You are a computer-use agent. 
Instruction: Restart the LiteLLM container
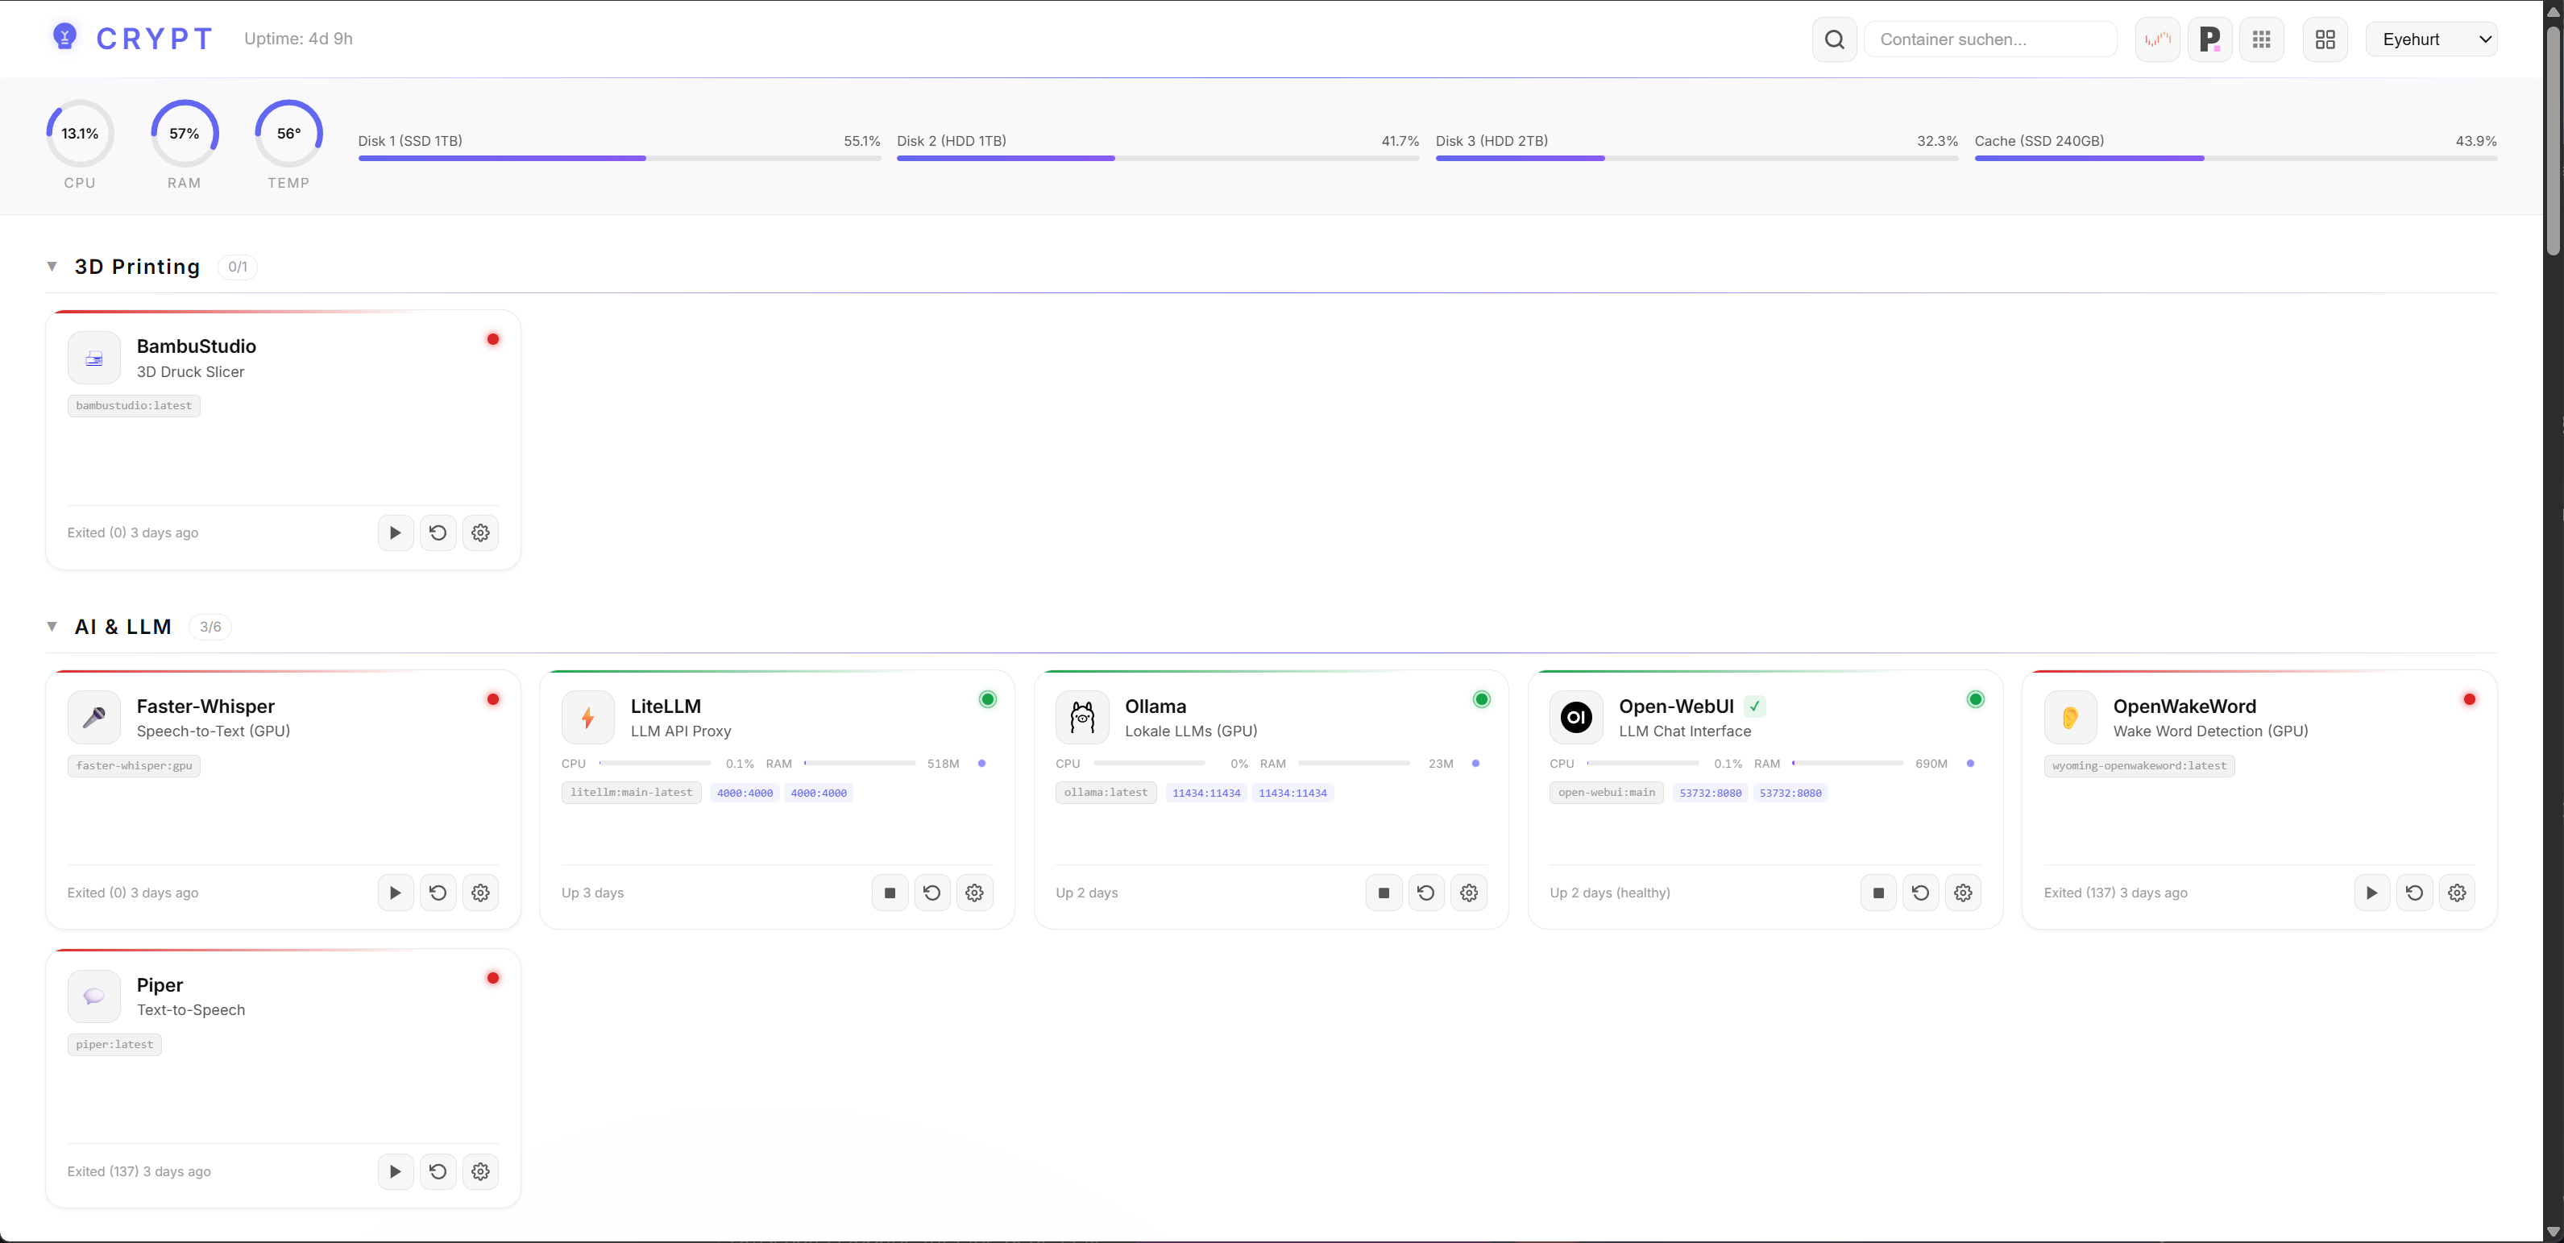(931, 893)
